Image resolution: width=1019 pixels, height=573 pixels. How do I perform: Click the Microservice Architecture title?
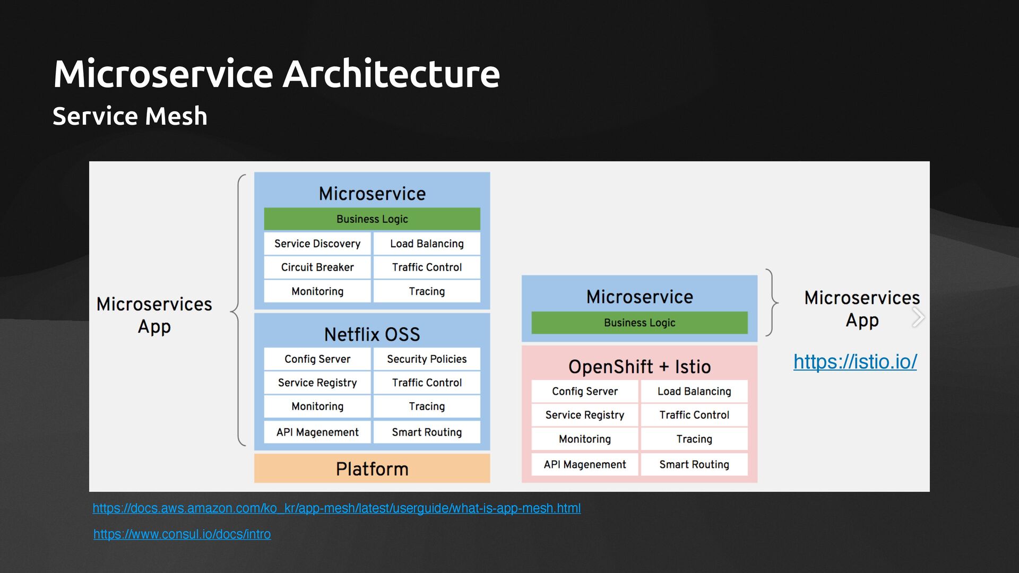point(277,73)
